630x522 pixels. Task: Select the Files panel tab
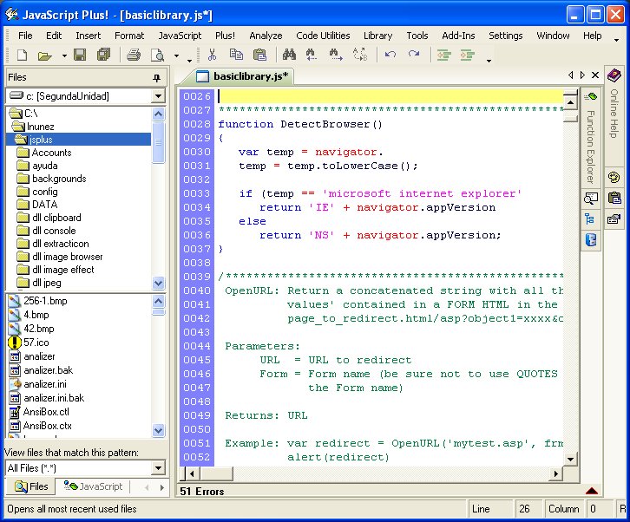tap(31, 486)
